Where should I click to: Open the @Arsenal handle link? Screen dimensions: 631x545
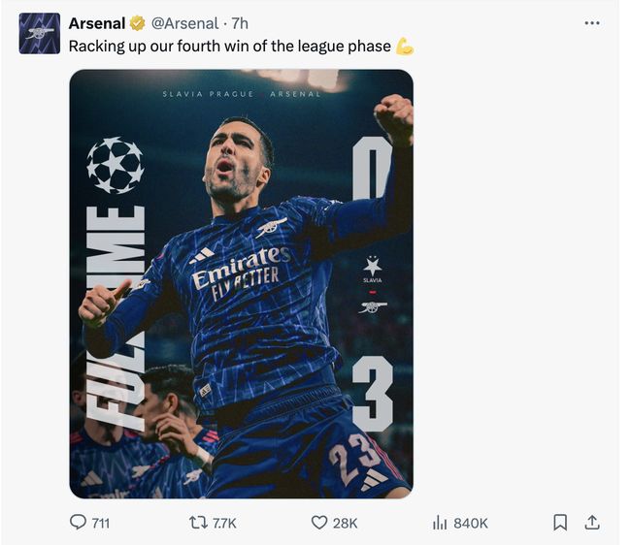[184, 23]
